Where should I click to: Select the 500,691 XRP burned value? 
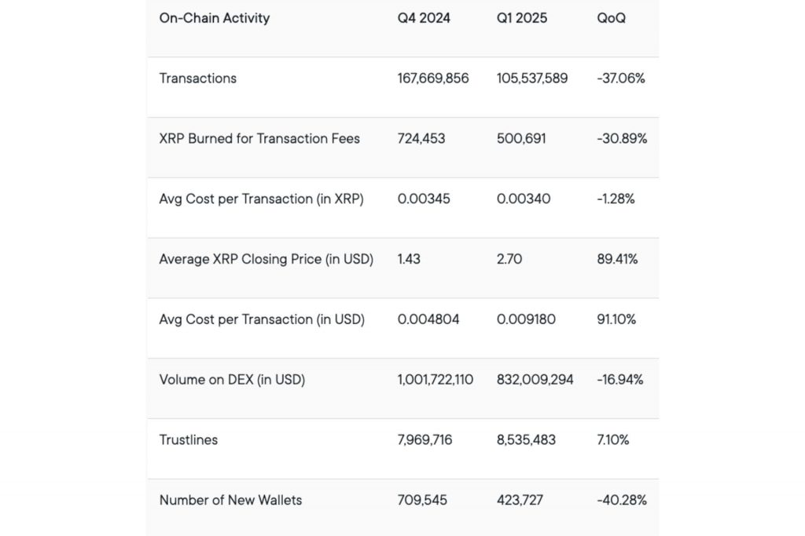521,139
